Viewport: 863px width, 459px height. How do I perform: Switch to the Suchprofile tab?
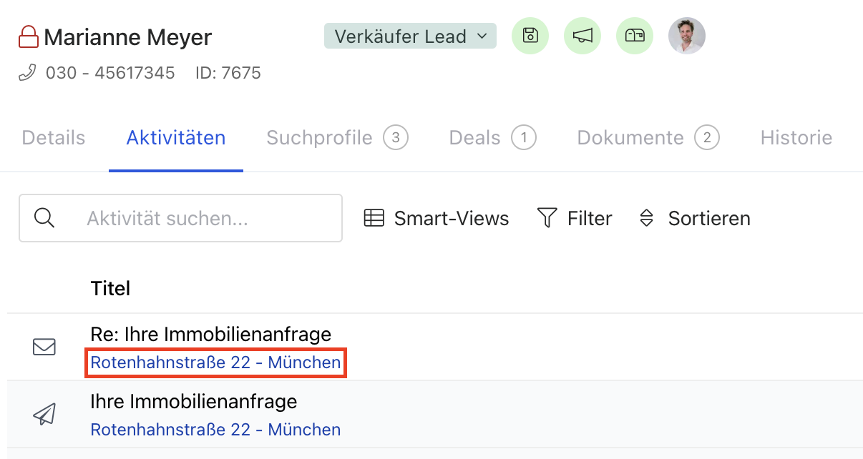(337, 138)
